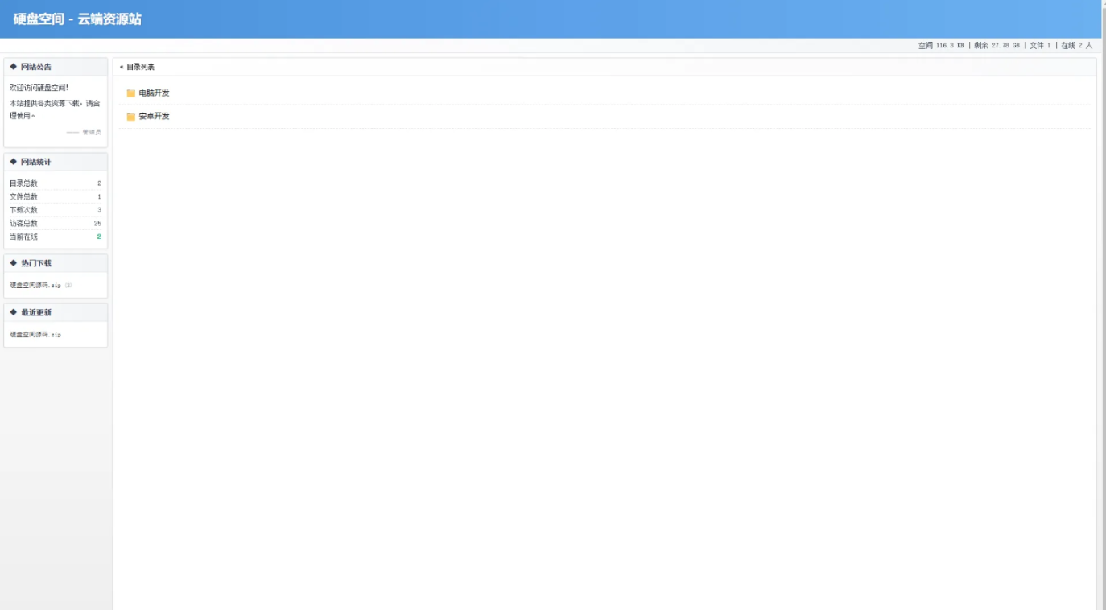Click the diamond icon beside 网站统计

coord(14,162)
